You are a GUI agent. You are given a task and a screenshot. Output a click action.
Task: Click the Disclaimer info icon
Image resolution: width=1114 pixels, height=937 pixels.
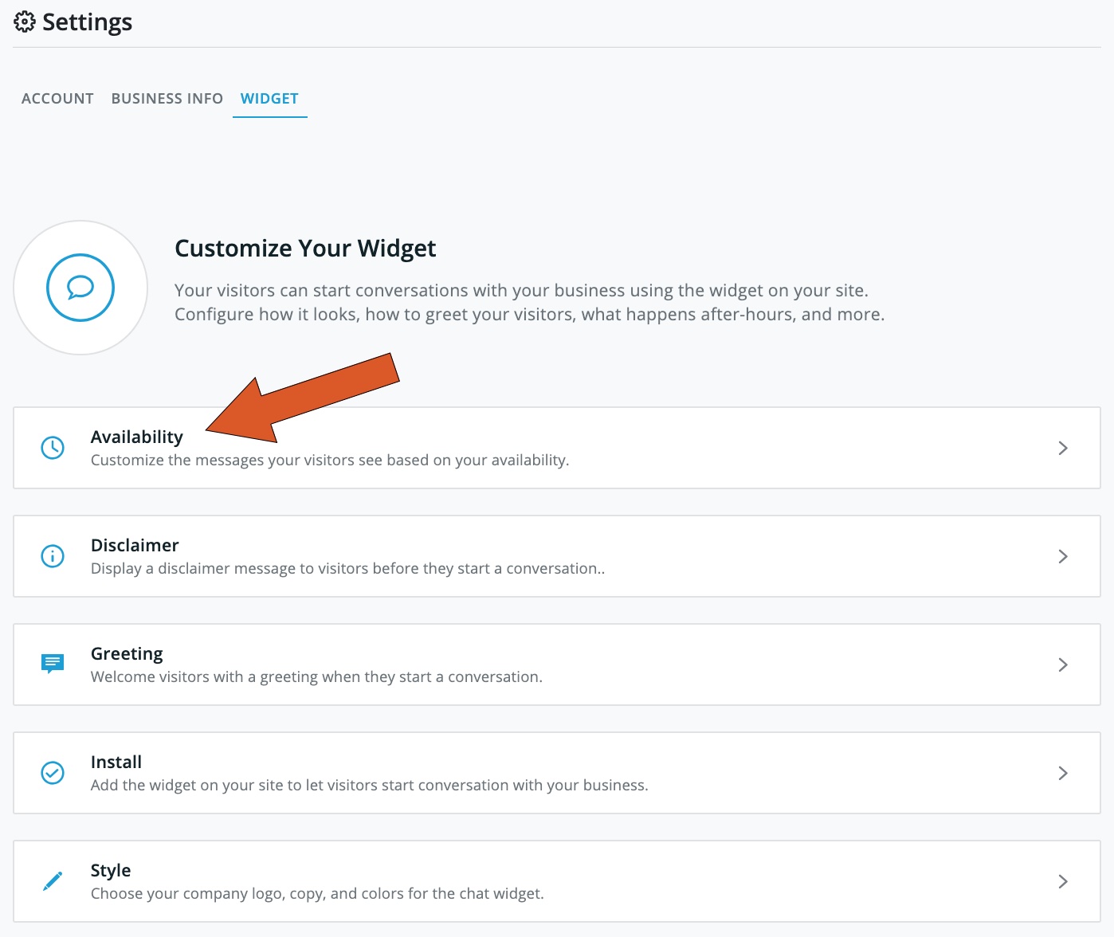point(53,556)
